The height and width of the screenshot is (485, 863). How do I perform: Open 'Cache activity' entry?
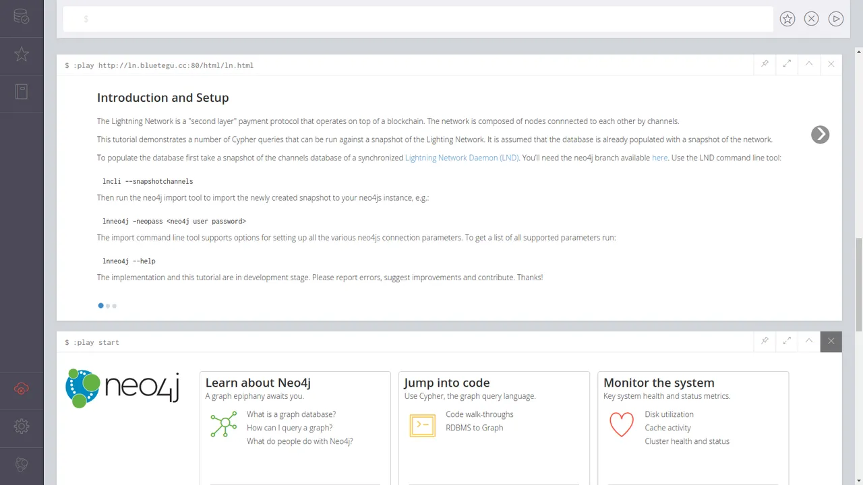coord(668,428)
